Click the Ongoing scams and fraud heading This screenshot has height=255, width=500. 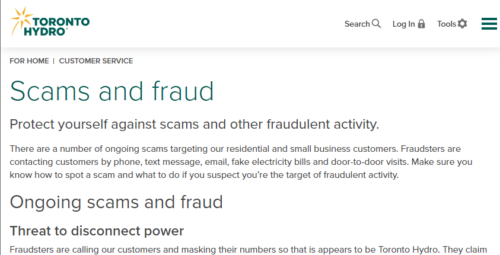(x=116, y=202)
